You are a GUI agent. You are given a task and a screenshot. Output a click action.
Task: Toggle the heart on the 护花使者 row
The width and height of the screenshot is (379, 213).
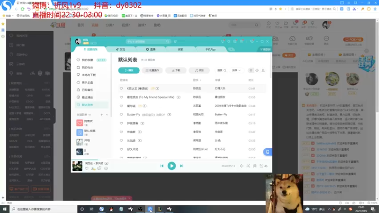point(121,123)
